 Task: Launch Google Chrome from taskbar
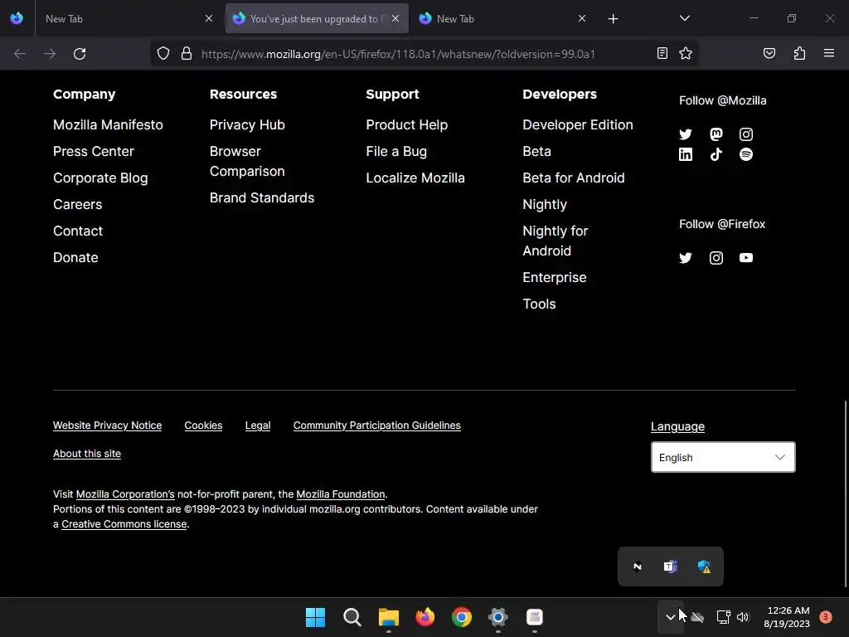(461, 617)
